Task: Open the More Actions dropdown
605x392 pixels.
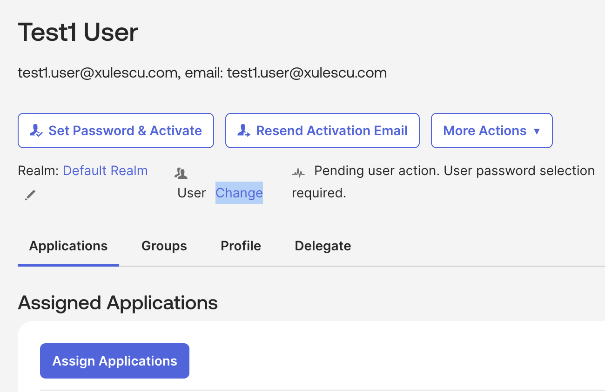Action: (492, 131)
